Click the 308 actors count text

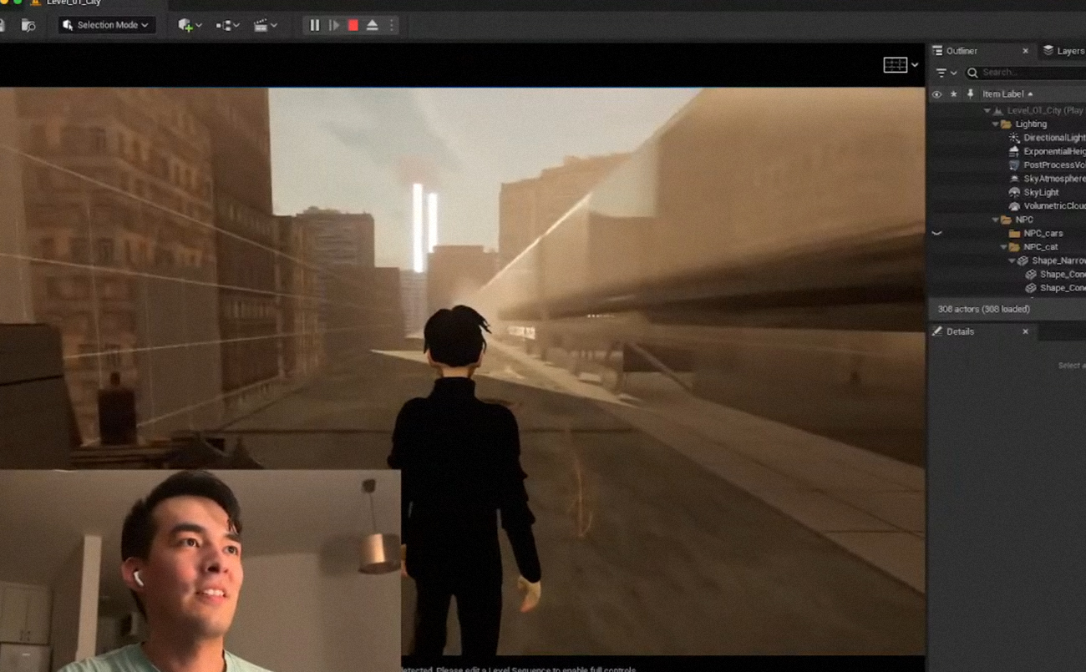(x=983, y=309)
